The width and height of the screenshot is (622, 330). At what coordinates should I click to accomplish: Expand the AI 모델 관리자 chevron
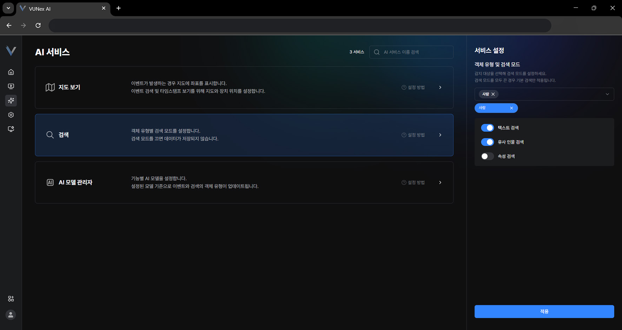pyautogui.click(x=440, y=182)
